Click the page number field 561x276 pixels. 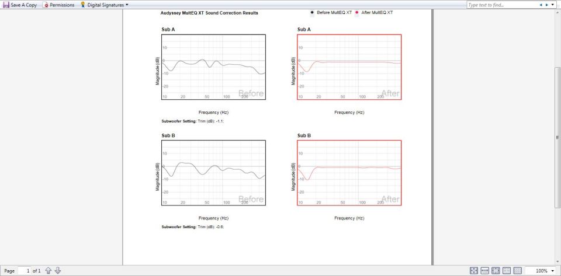point(24,271)
